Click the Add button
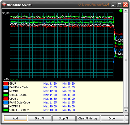 [15, 118]
